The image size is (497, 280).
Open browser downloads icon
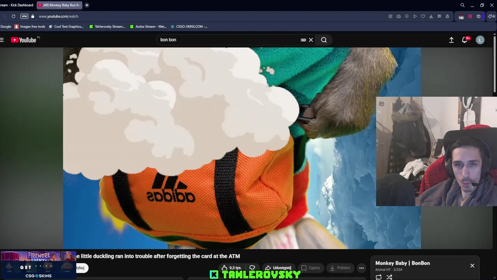[x=431, y=16]
